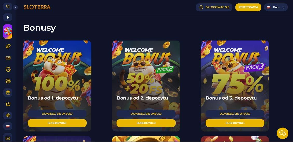Click Subskrybuj under Pack 2 bonus

[x=146, y=123]
